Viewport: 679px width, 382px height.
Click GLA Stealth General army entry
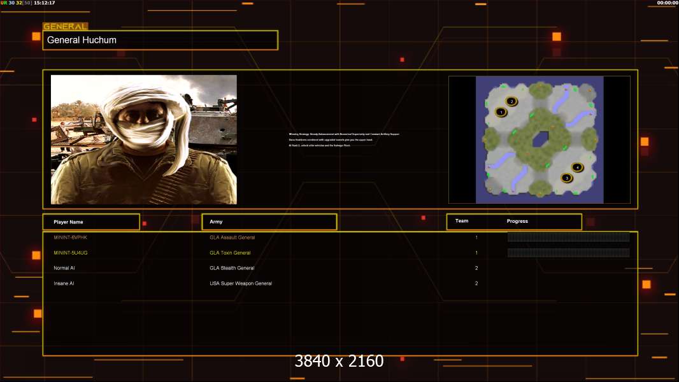click(x=232, y=268)
